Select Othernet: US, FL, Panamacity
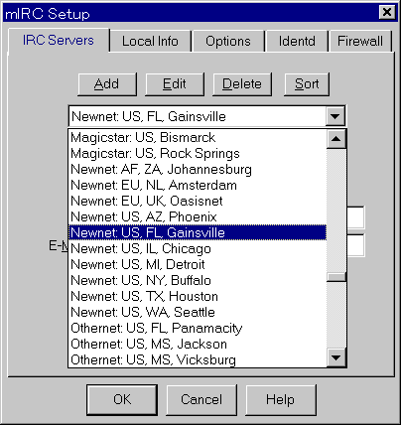The height and width of the screenshot is (425, 401). 198,328
